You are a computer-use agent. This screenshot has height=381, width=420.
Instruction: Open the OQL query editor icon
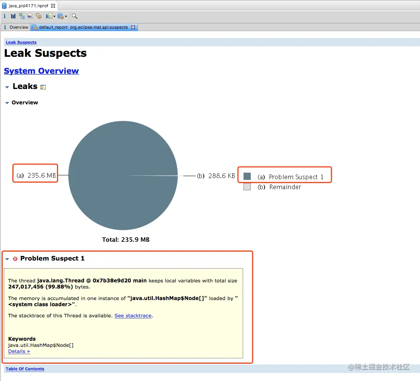coord(30,16)
